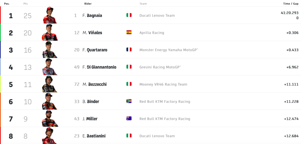
Task: Click the Time / Gap column header
Action: point(291,4)
